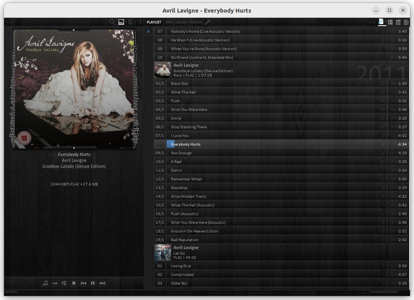
Task: Click the large Goodbye Lullaby album cover
Action: pyautogui.click(x=74, y=89)
